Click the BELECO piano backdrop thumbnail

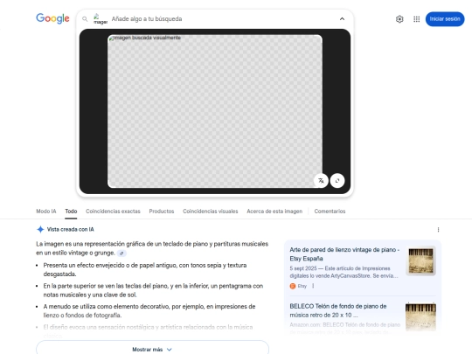pyautogui.click(x=420, y=316)
